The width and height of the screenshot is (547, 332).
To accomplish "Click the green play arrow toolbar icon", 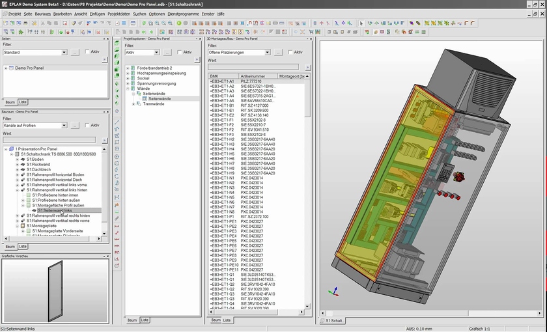I will pos(179,23).
